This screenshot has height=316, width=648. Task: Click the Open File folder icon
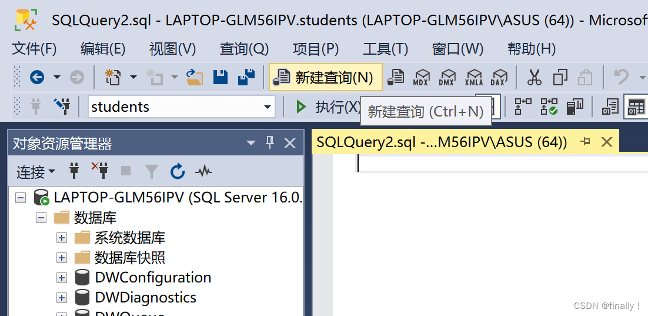coord(194,77)
